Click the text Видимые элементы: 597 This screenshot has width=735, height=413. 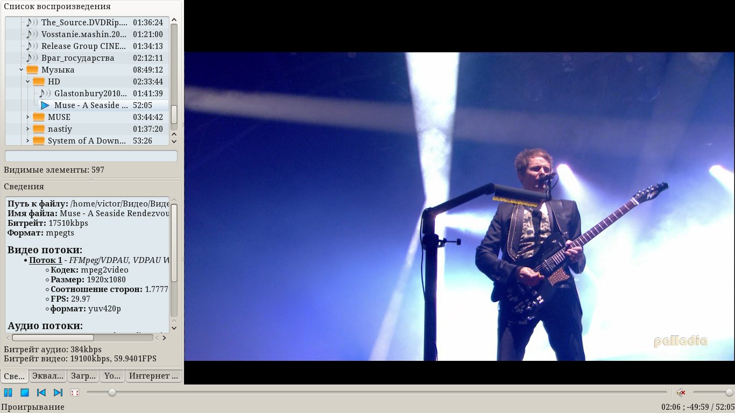pyautogui.click(x=54, y=170)
